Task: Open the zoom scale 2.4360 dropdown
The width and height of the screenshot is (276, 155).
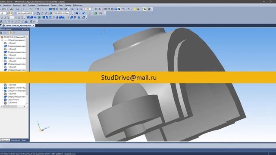Action: pos(92,9)
